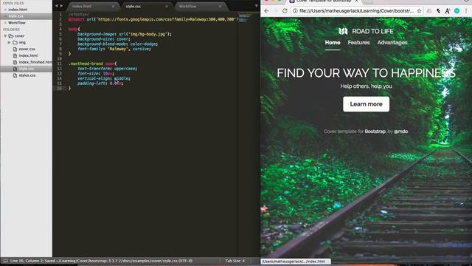Viewport: 472px width, 266px height.
Task: Close index.html in the open files list
Action: [x=5, y=10]
